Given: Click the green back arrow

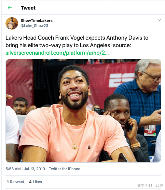Looking at the screenshot, I should pyautogui.click(x=10, y=8).
